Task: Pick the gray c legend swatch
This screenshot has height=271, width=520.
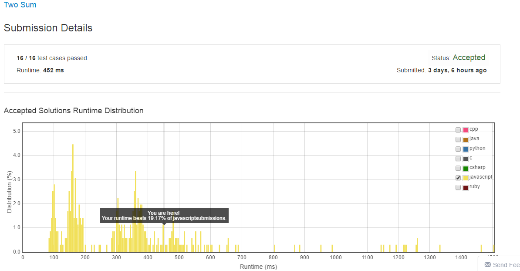Action: coord(465,159)
